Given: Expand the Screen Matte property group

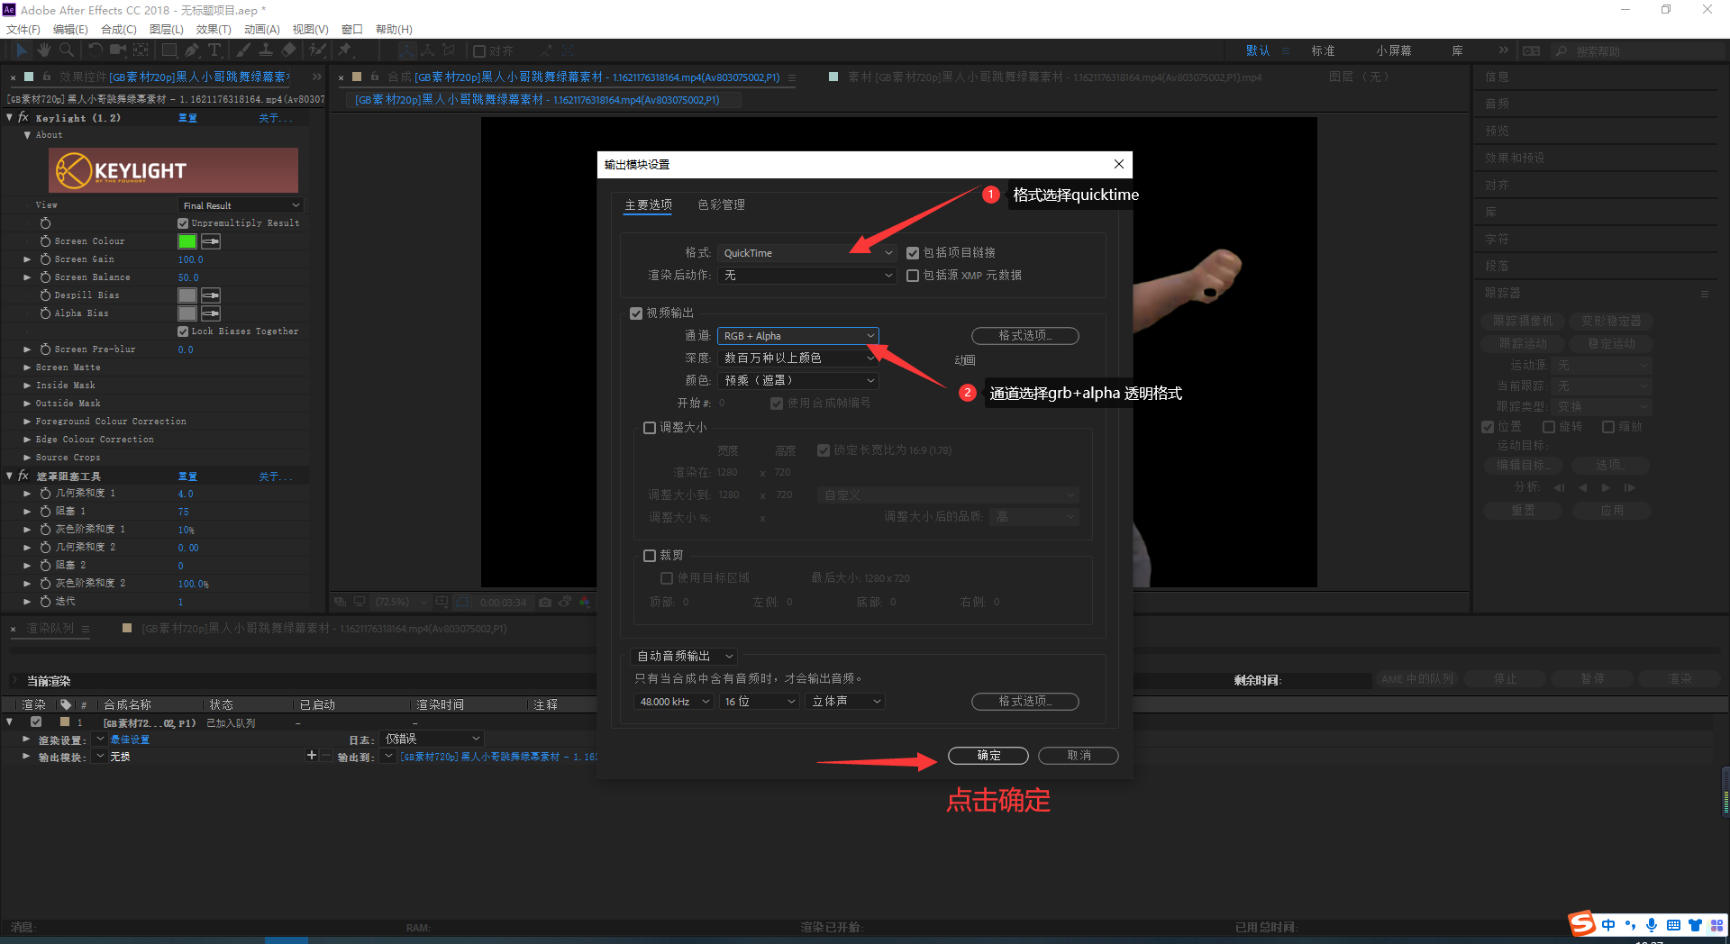Looking at the screenshot, I should 27,368.
